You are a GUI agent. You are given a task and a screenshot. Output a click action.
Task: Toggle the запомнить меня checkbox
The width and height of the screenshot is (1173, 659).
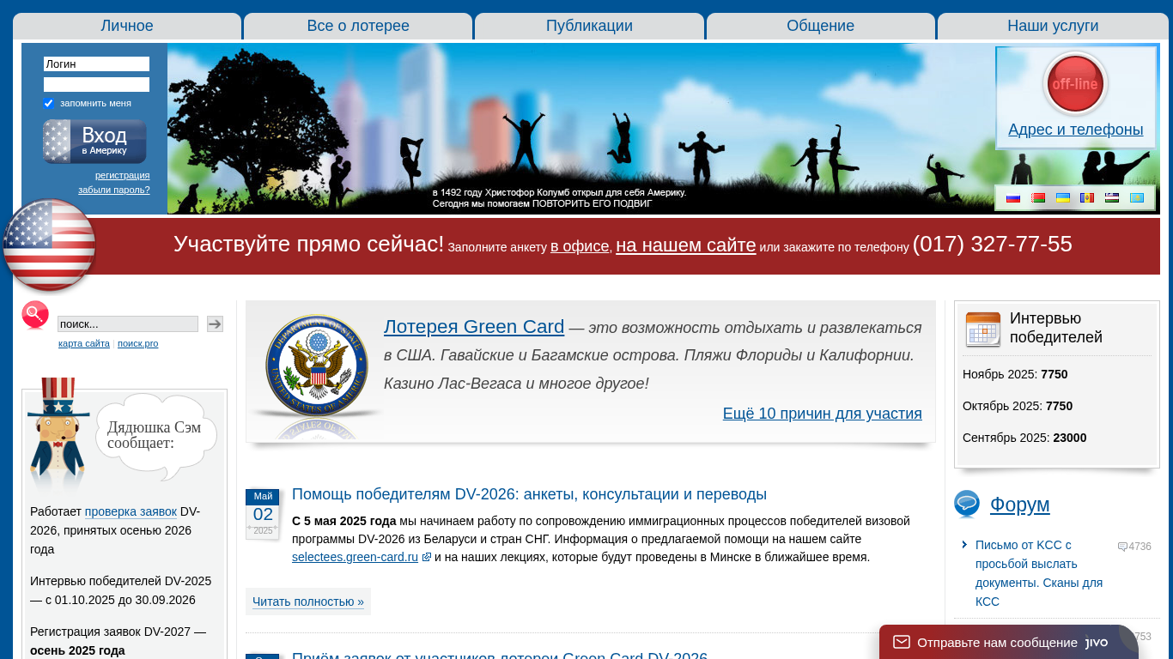49,103
